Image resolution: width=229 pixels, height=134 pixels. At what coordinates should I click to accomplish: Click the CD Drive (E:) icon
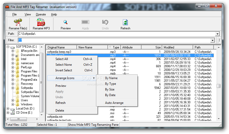(13, 113)
